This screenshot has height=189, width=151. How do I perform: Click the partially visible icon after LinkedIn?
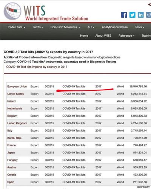[x=149, y=15]
